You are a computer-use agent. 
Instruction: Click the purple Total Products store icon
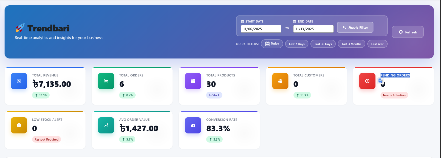(x=193, y=81)
